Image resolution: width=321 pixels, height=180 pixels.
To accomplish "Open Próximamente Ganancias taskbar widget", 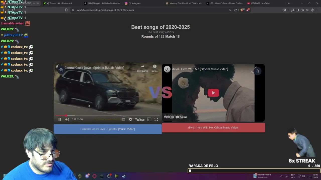I will pos(262,176).
